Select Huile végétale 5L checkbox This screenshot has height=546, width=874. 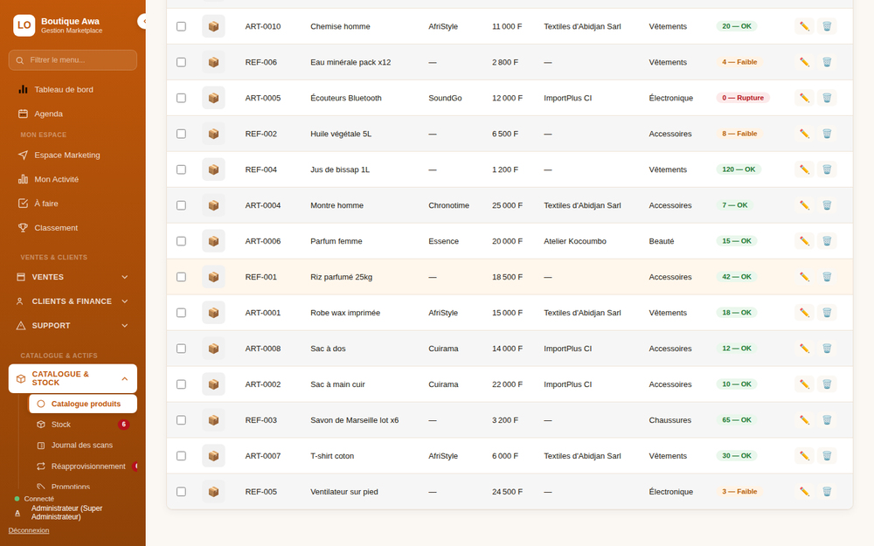click(181, 134)
